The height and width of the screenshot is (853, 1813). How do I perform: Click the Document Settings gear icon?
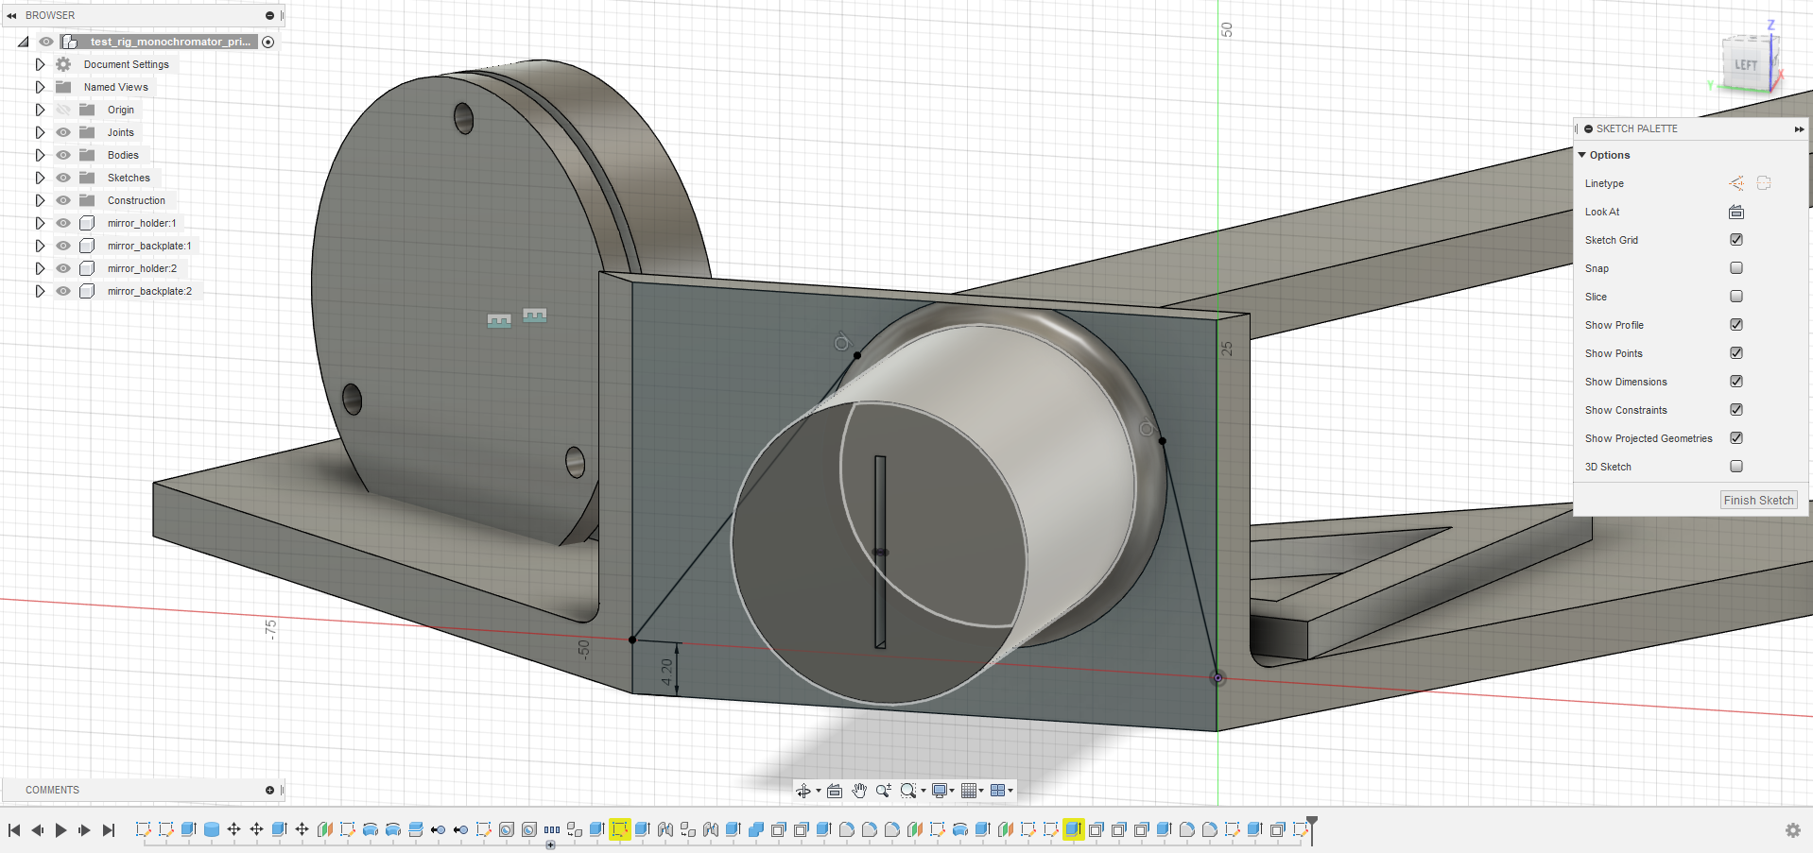coord(63,64)
